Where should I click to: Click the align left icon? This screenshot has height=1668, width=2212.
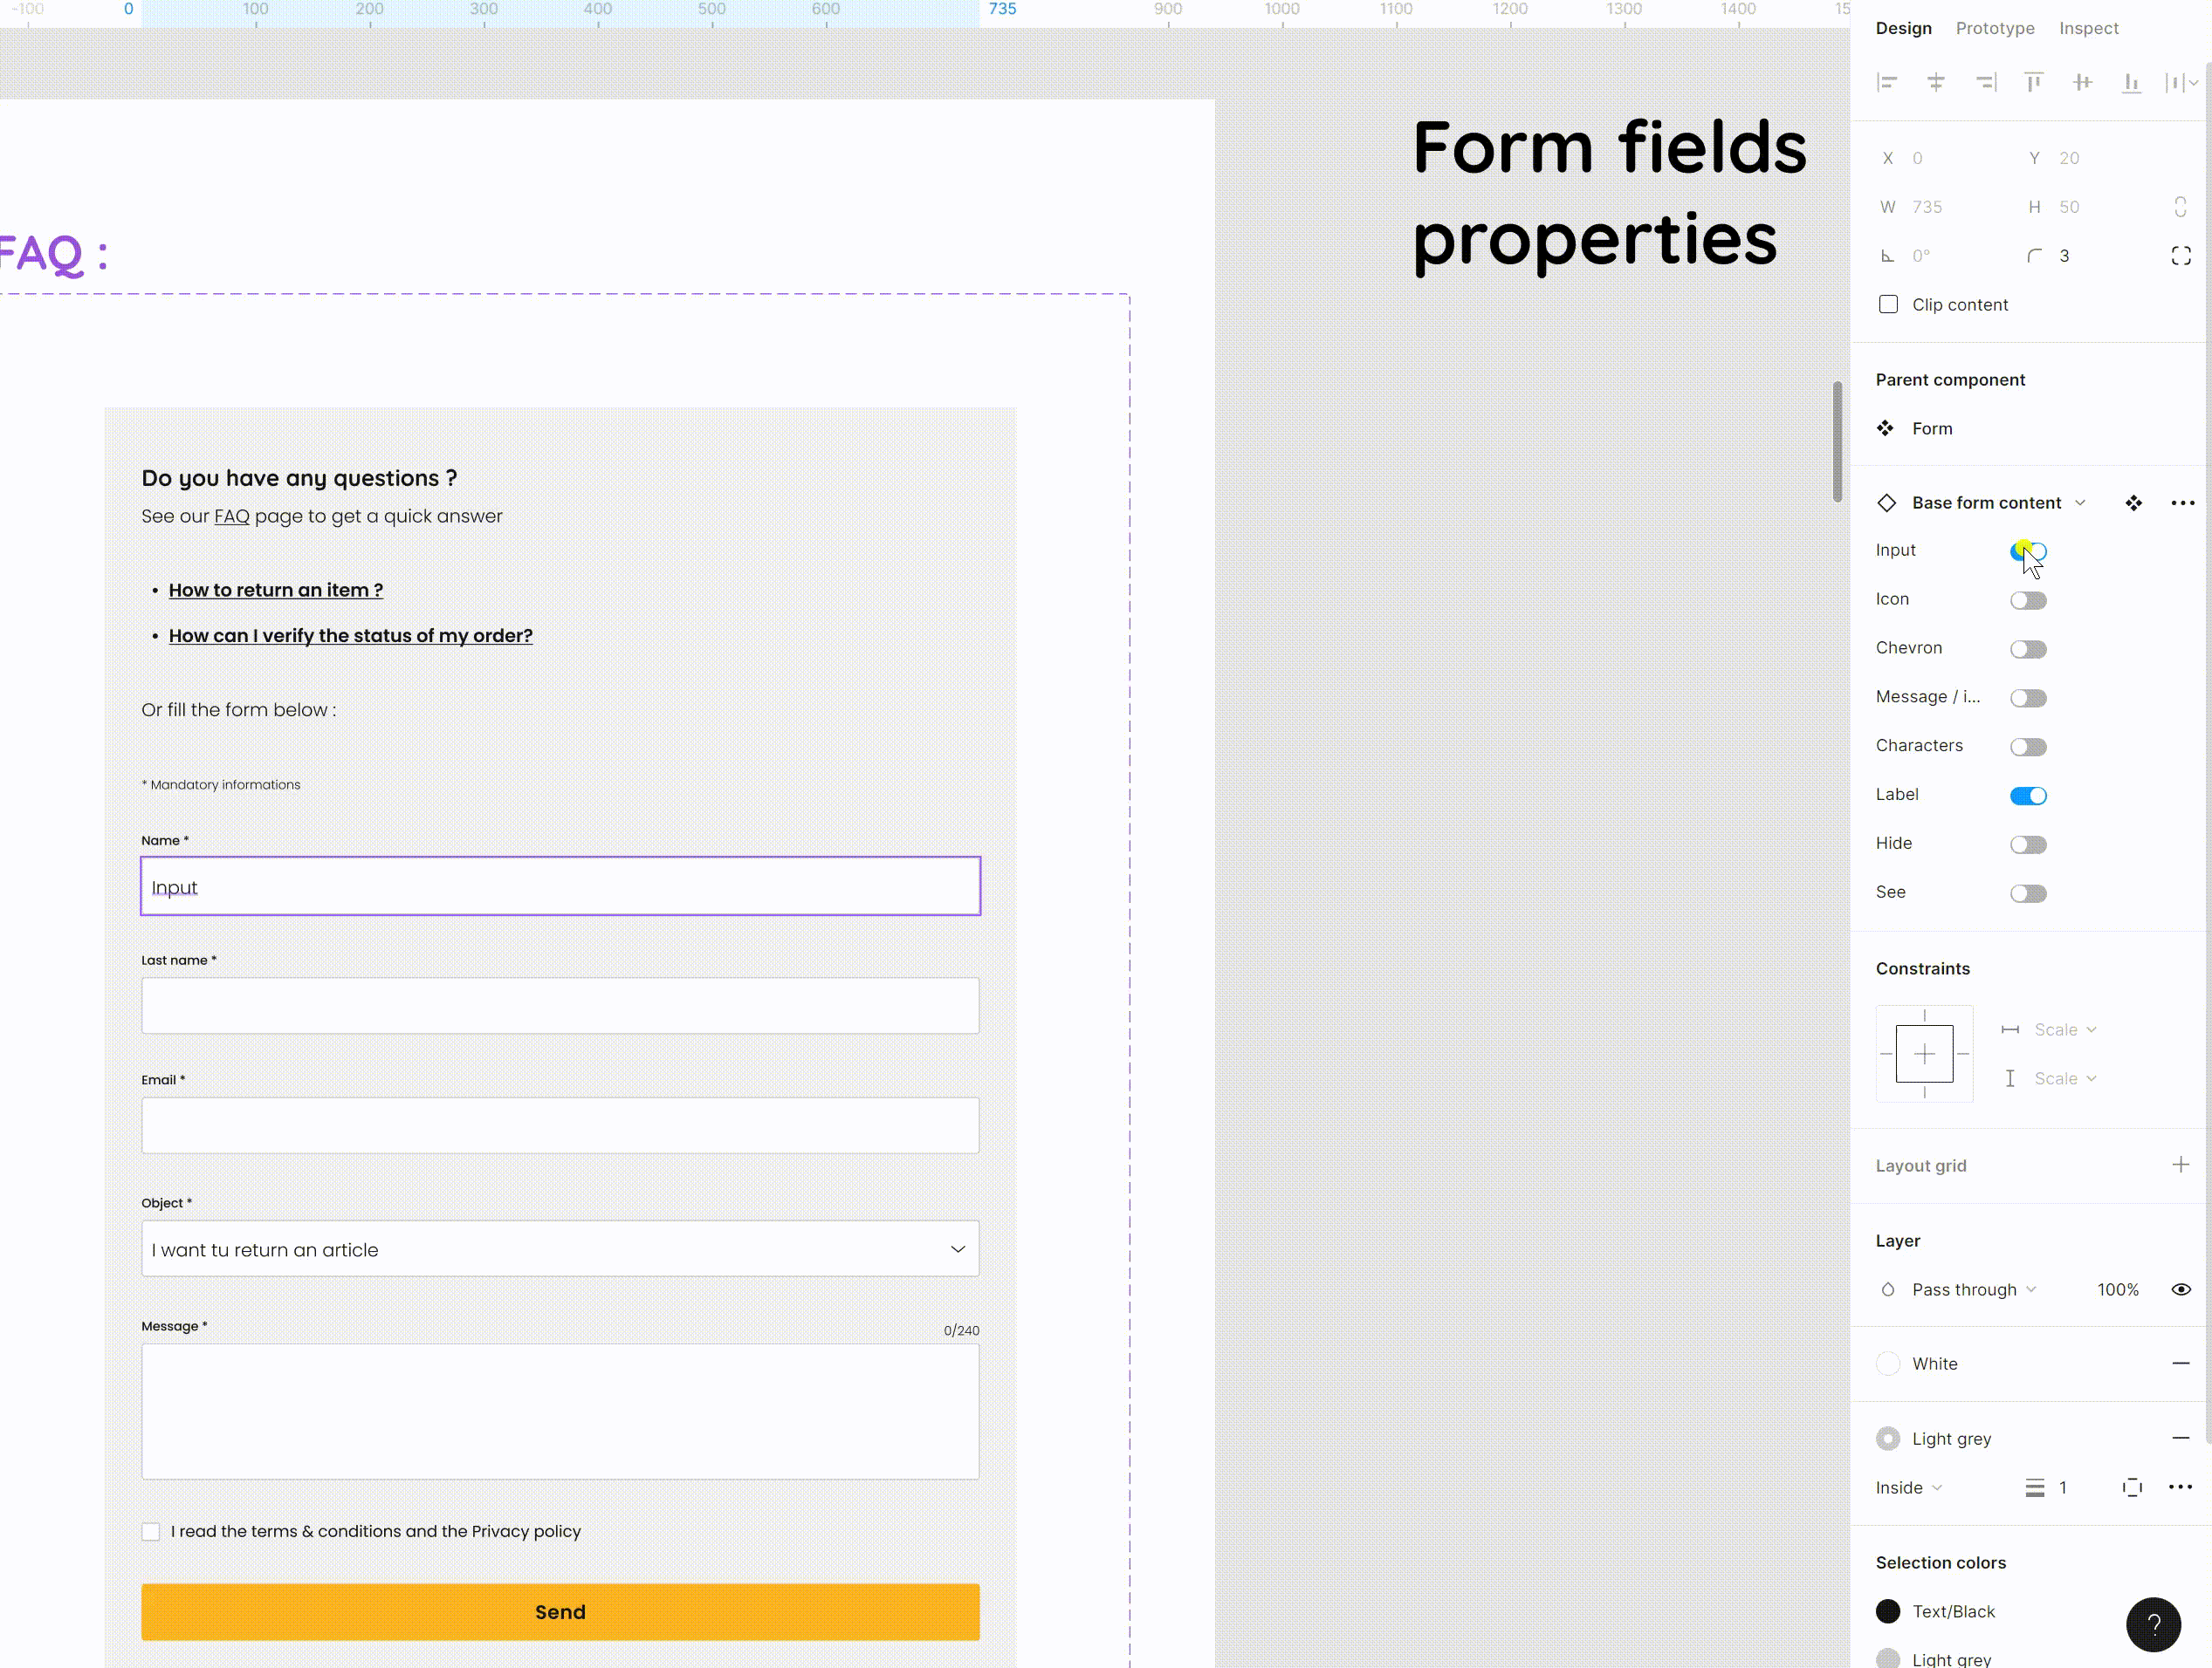(1887, 83)
